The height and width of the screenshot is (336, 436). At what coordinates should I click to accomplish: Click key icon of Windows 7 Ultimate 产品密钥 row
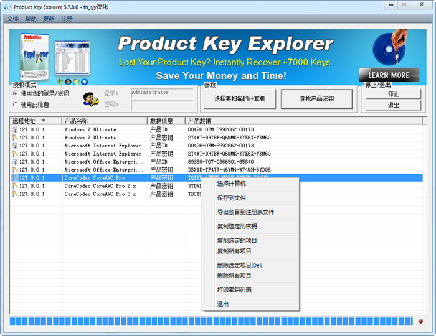[14, 138]
